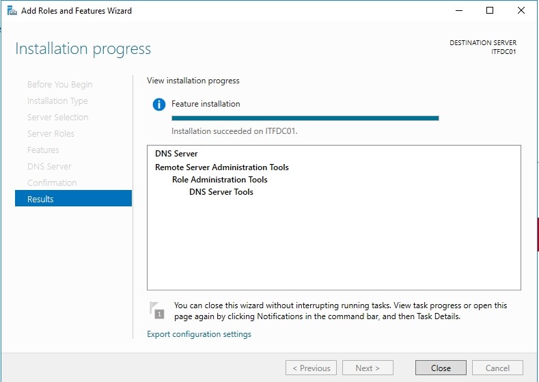The width and height of the screenshot is (539, 382).
Task: Click DNS Server in results list
Action: (176, 154)
